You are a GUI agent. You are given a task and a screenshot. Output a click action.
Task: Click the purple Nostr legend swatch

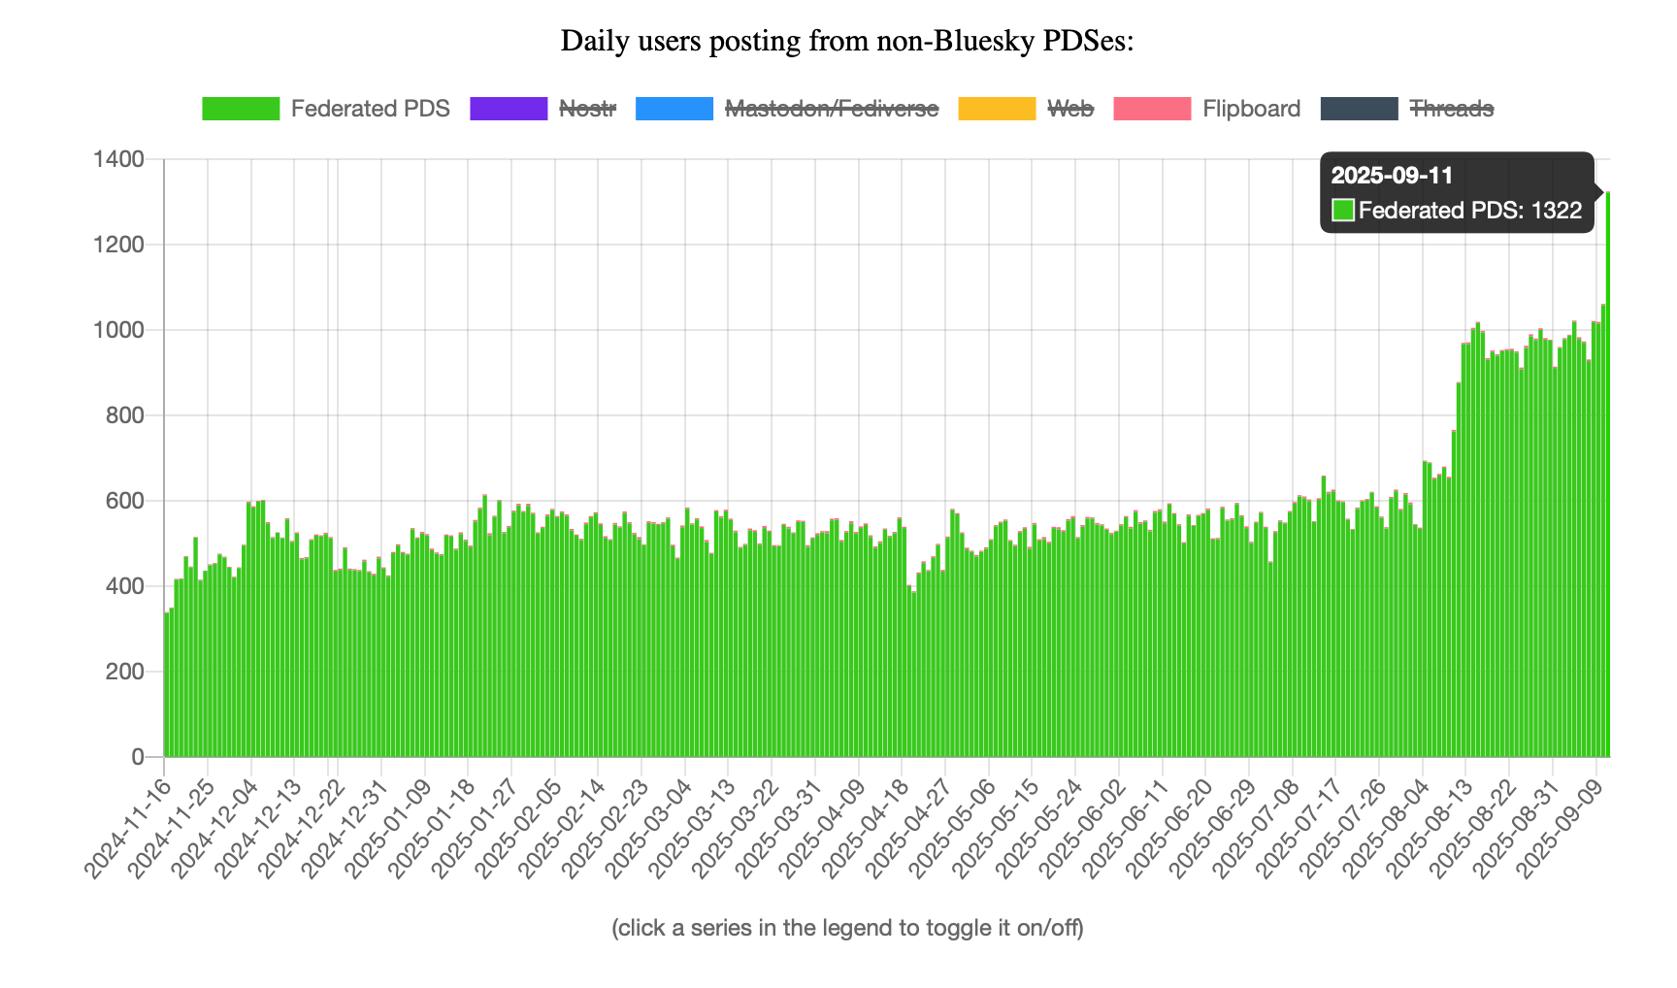(x=509, y=109)
